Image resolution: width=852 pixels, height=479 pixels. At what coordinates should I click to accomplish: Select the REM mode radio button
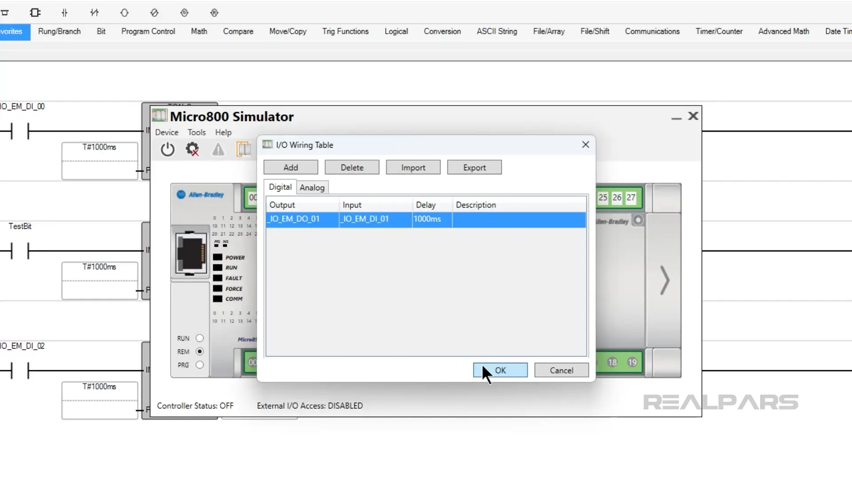200,352
